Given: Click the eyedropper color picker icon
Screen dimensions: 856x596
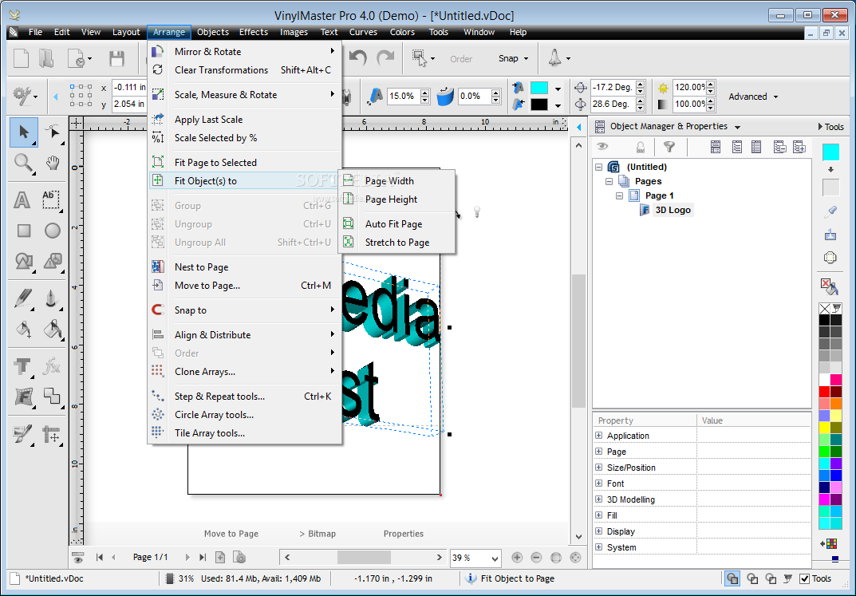Looking at the screenshot, I should [830, 212].
